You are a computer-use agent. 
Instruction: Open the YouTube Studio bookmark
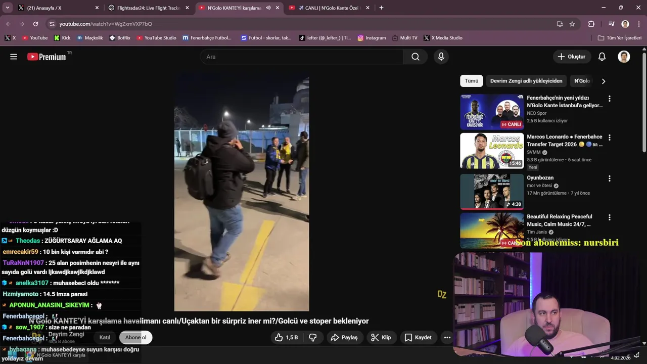(156, 38)
